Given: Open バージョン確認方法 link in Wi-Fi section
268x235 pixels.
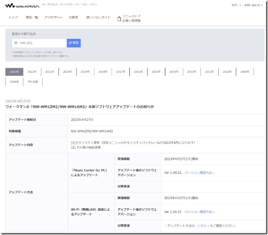Looking at the screenshot, I should click(x=199, y=212).
